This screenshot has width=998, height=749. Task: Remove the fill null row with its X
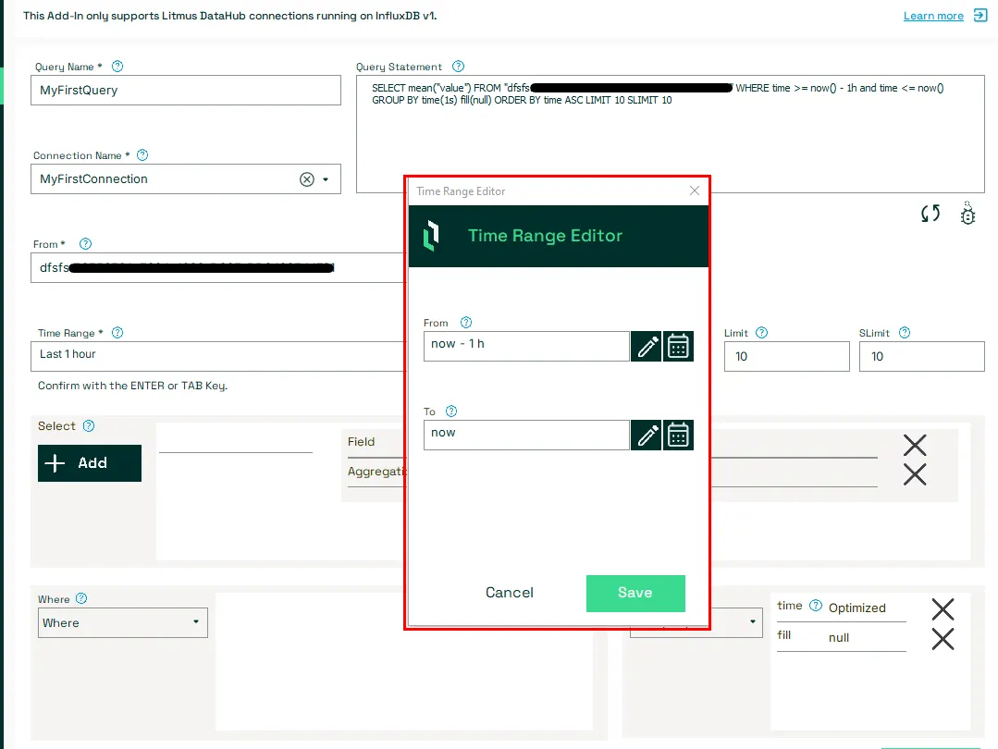(943, 638)
